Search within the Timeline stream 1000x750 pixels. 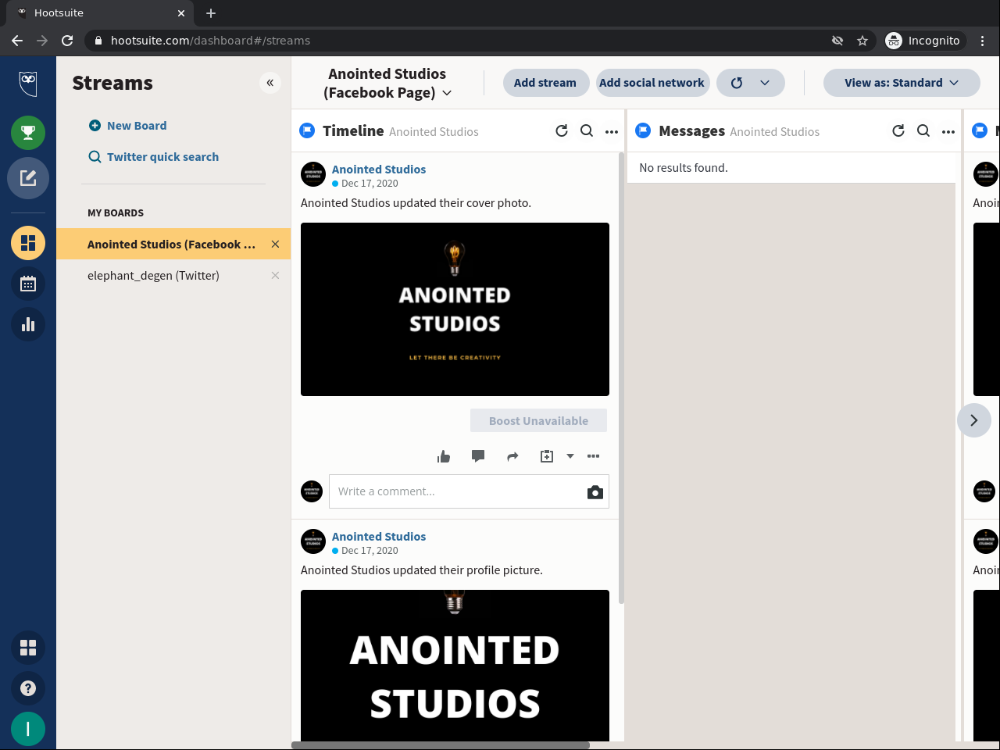(587, 131)
